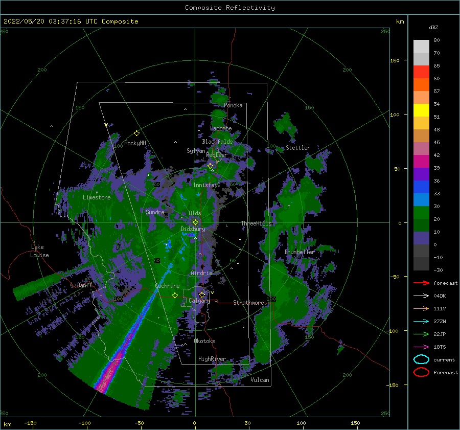Click the RockyMH label
Viewport: 460px width, 430px height.
click(x=135, y=143)
